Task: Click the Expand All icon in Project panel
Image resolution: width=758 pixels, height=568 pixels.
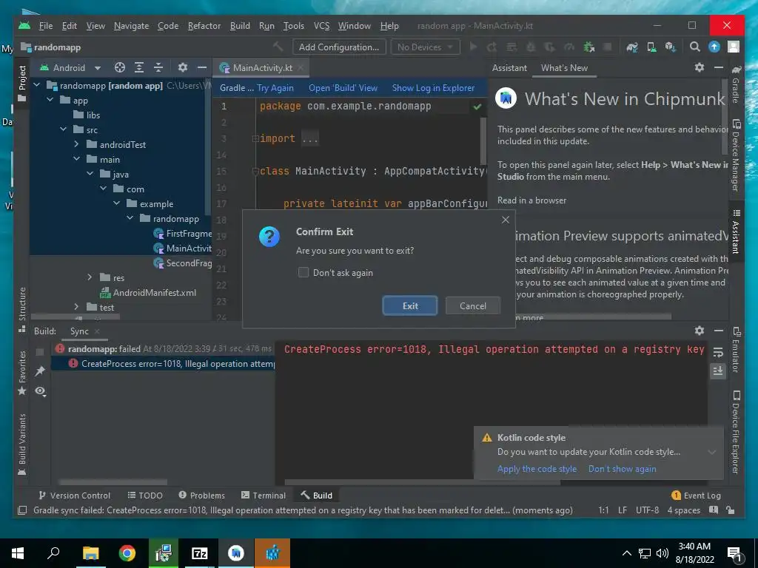Action: tap(138, 67)
